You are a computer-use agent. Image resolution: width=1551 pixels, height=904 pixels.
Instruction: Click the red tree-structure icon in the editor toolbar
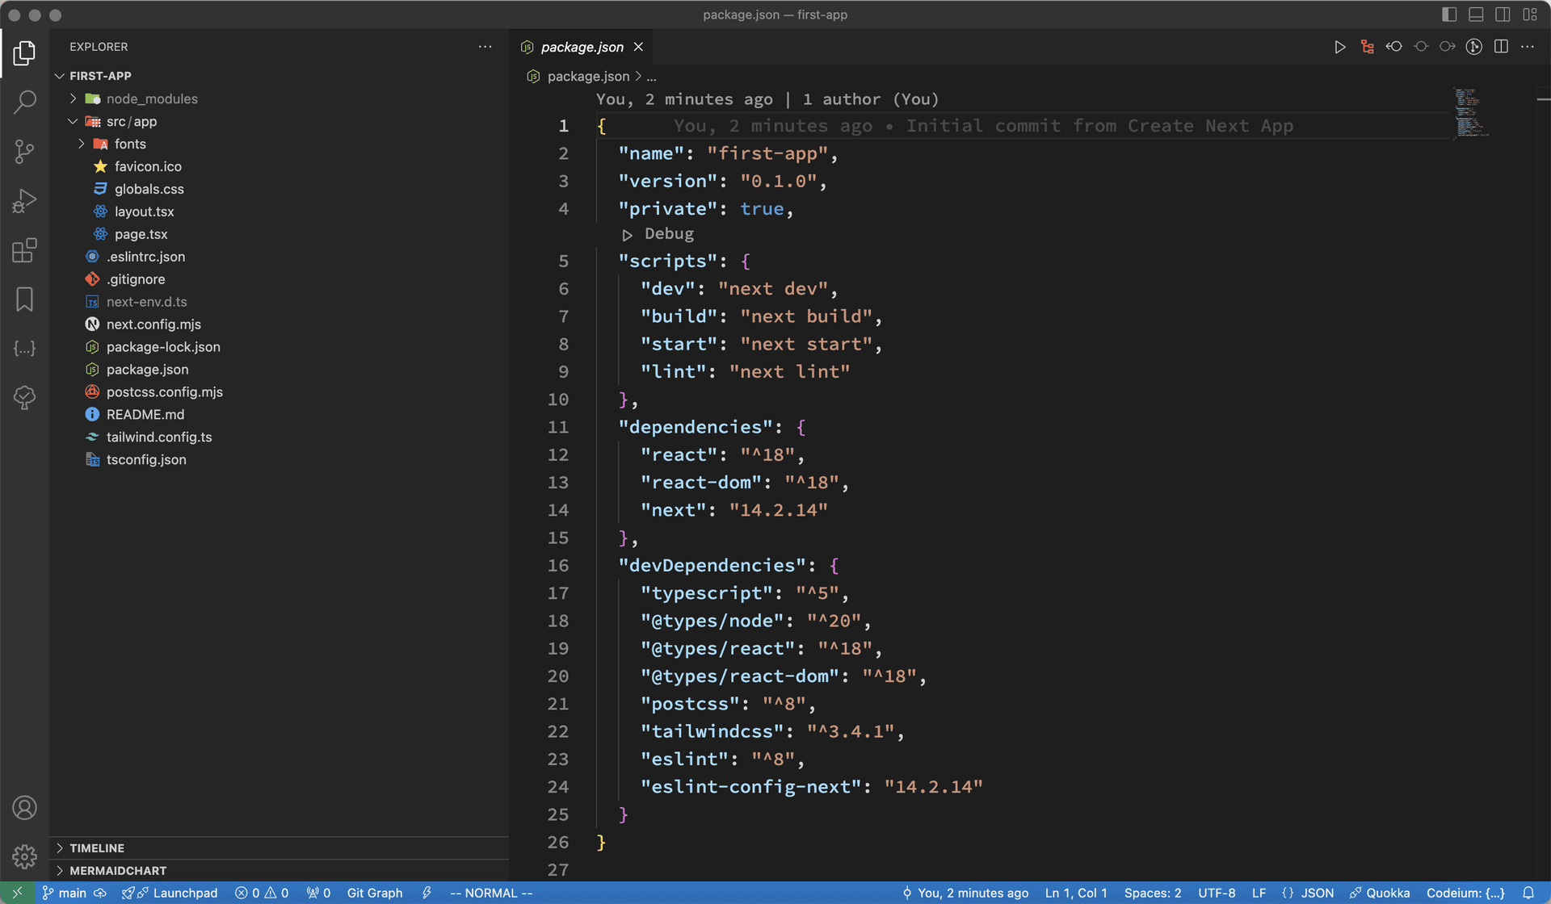point(1367,47)
